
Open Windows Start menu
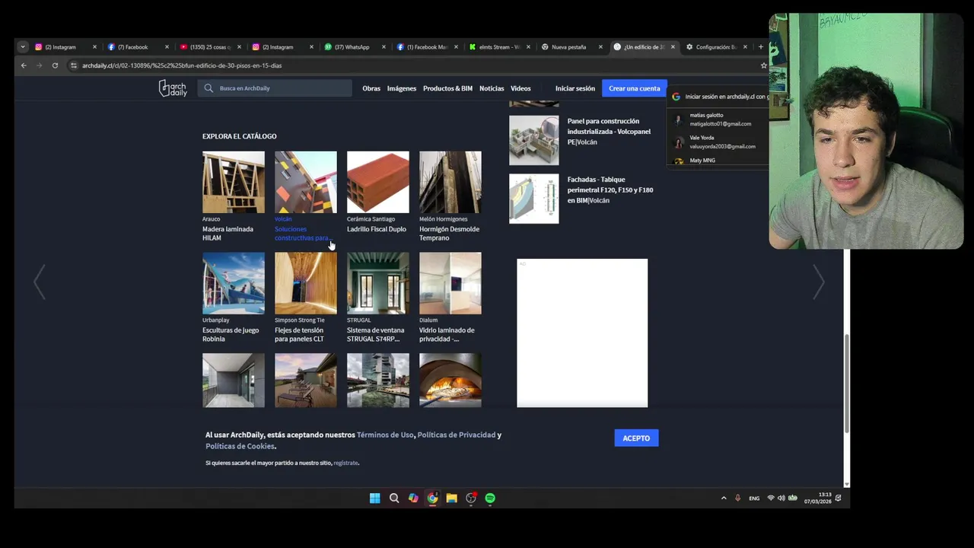pyautogui.click(x=374, y=499)
